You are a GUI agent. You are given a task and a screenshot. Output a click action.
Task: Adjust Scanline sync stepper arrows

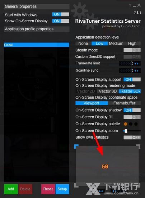(137, 71)
